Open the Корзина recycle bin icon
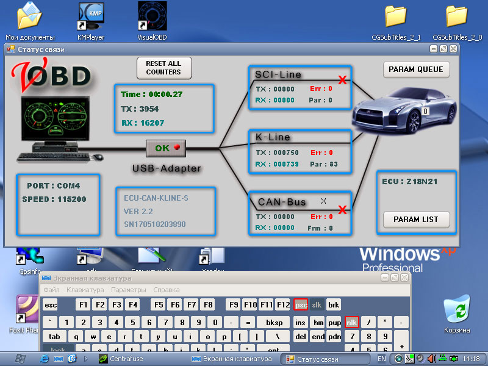Viewport: 488px width, 366px height. 457,309
